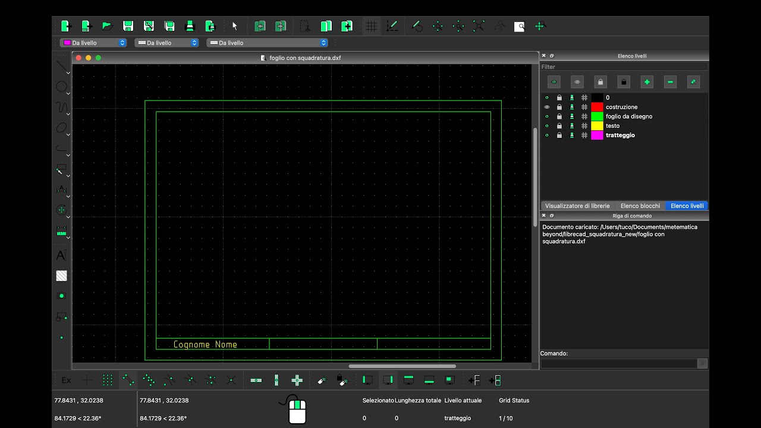Expand the Polyline tools flyout
This screenshot has height=428, width=761.
tap(68, 155)
